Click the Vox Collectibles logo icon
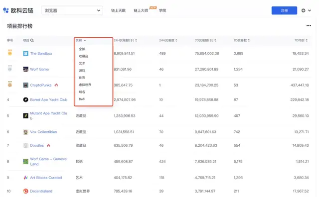319x197 pixels. (25, 132)
